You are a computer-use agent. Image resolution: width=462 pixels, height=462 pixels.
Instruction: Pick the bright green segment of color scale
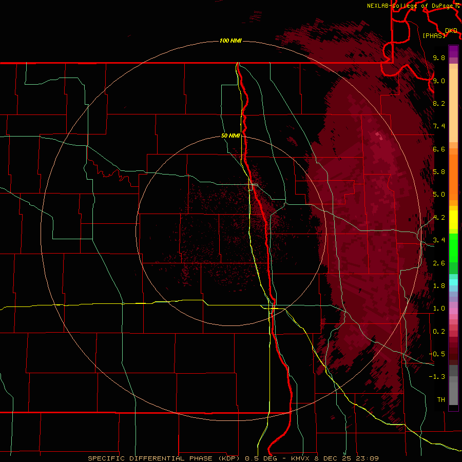coord(453,248)
